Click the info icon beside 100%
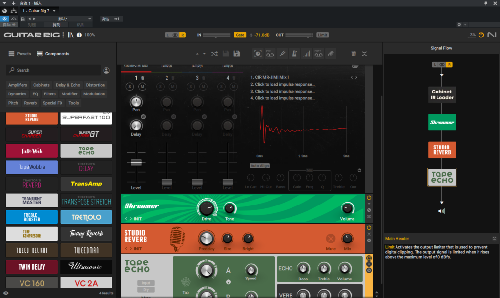 coord(79,35)
